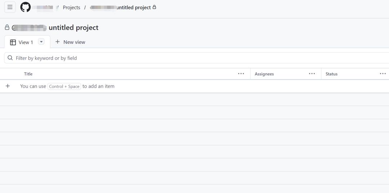
Task: Click the lock icon in breadcrumb
Action: click(x=154, y=7)
